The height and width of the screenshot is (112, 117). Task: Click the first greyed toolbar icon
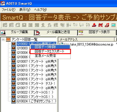5,25
